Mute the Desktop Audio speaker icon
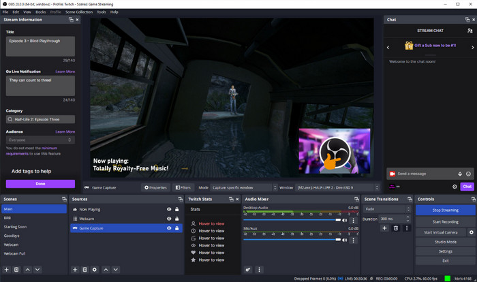477x282 pixels. pyautogui.click(x=345, y=220)
